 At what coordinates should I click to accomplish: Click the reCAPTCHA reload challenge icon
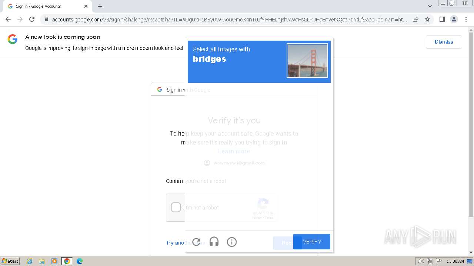point(196,242)
